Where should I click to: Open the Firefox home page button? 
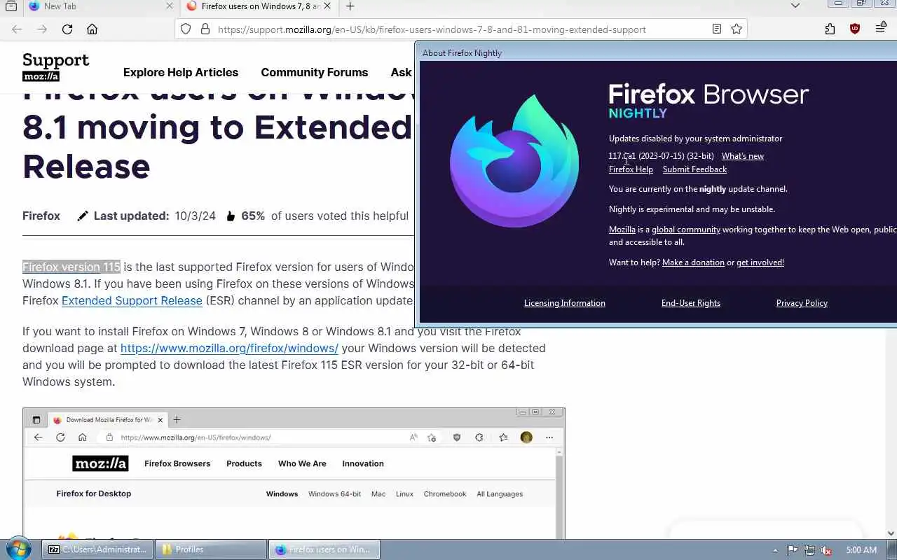tap(92, 29)
